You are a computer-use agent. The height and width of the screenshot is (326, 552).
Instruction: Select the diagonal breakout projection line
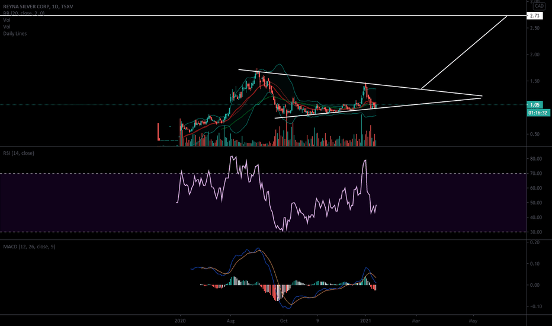click(x=464, y=52)
